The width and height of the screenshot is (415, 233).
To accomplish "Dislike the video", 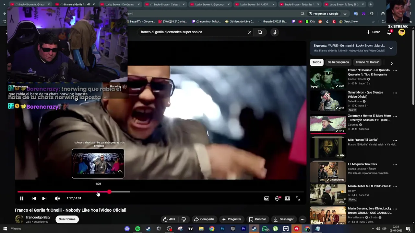I will point(184,219).
